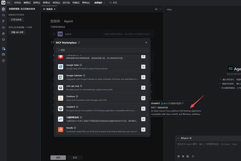
Task: Open the 帮助(H) menu
Action: [x=86, y=2]
